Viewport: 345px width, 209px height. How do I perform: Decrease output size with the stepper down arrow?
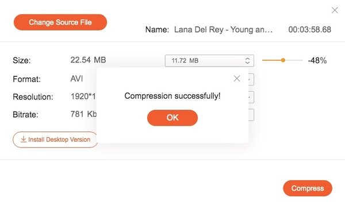[247, 63]
